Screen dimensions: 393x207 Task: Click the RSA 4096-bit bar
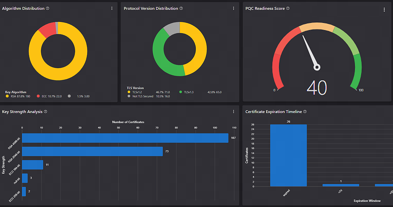point(125,138)
